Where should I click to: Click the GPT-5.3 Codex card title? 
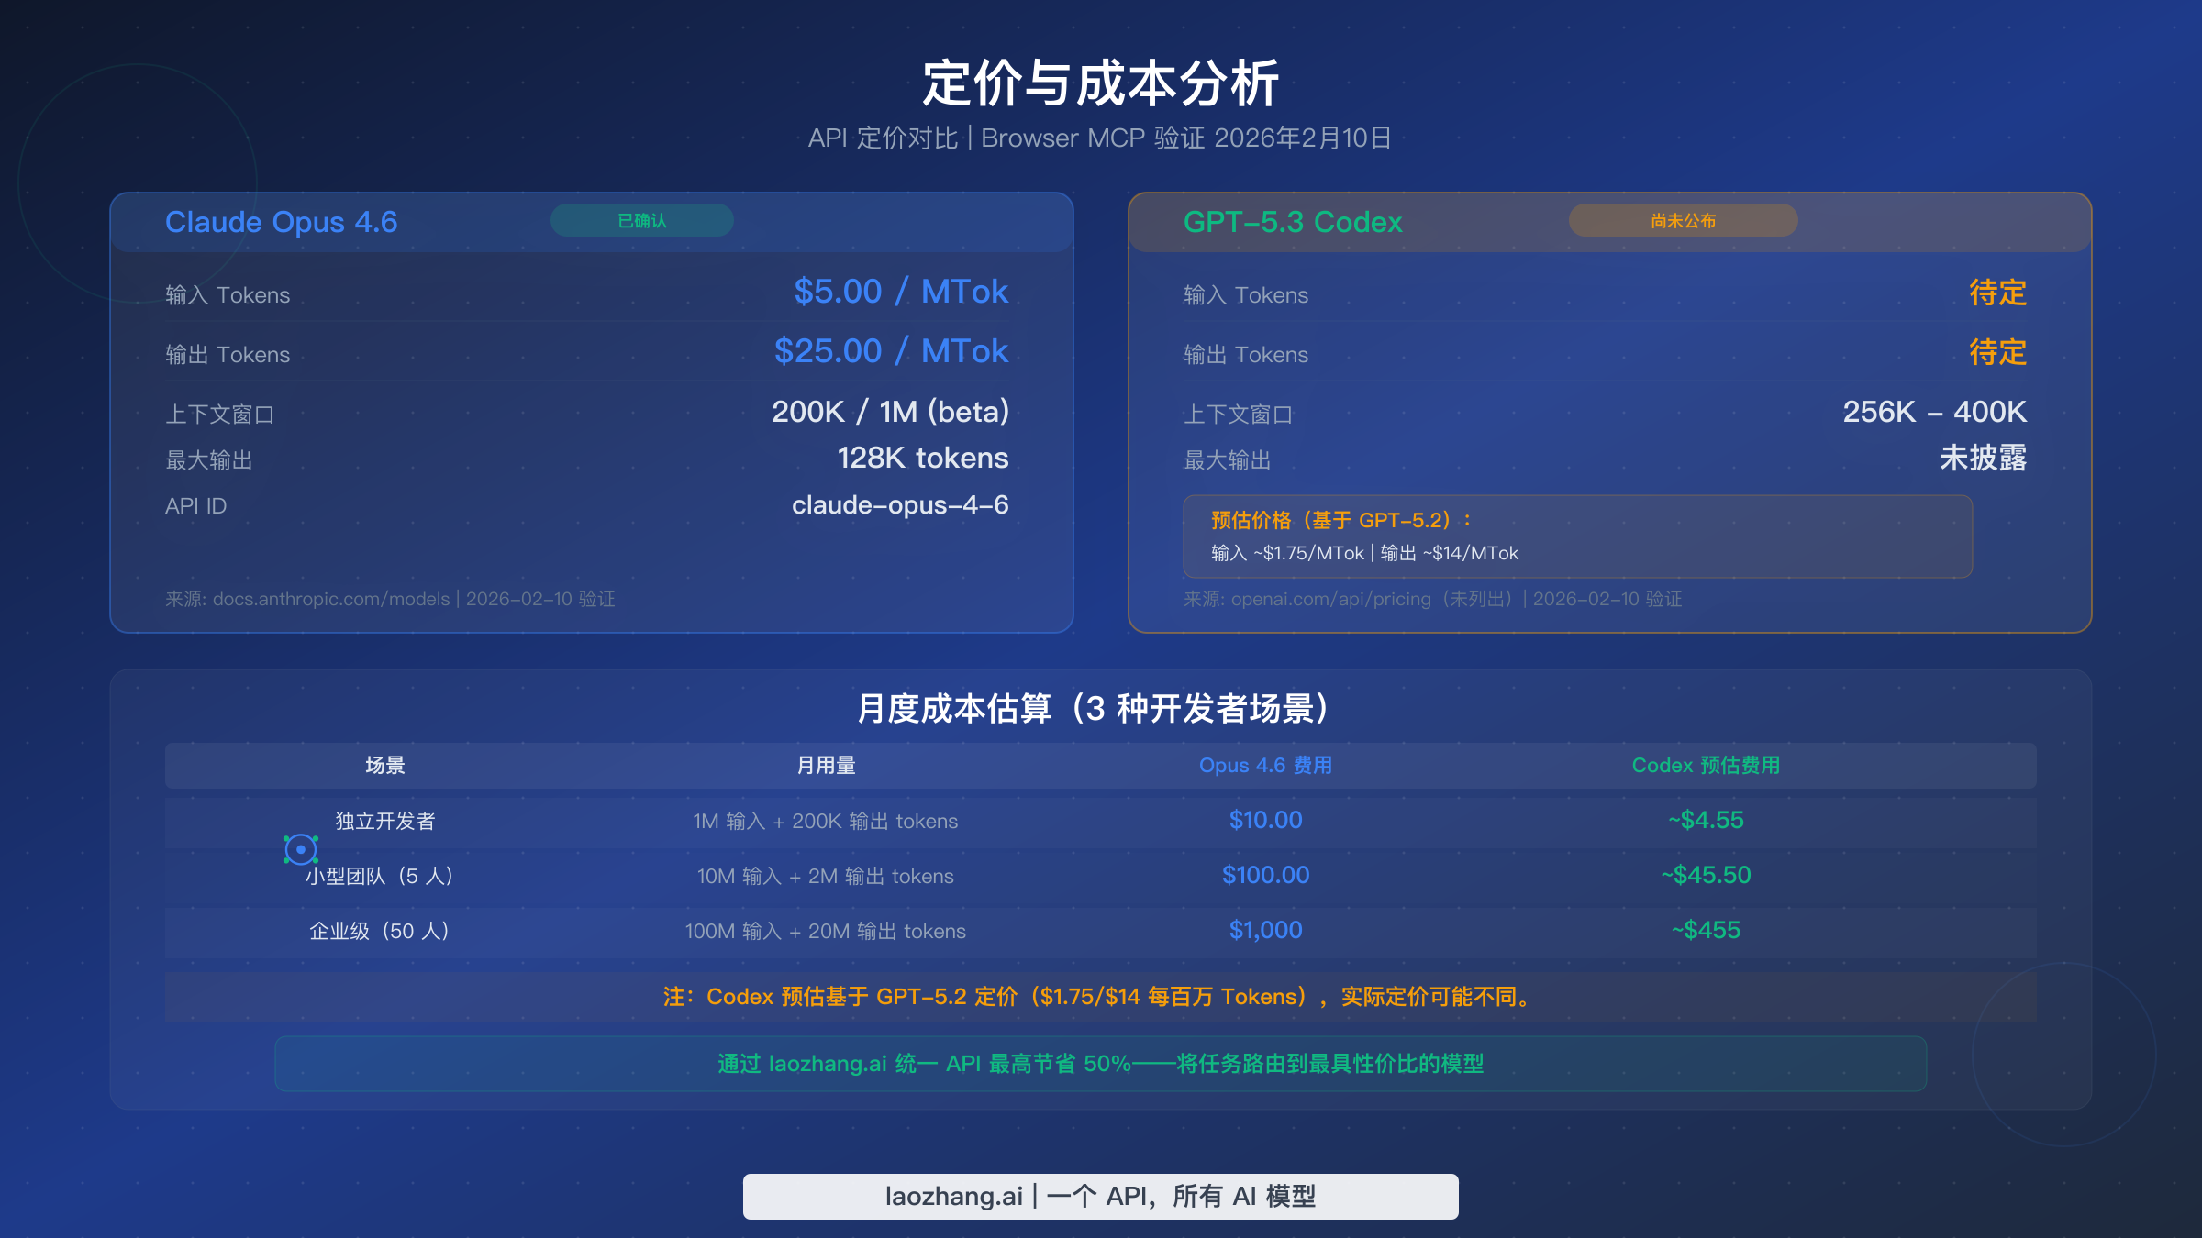[x=1293, y=222]
